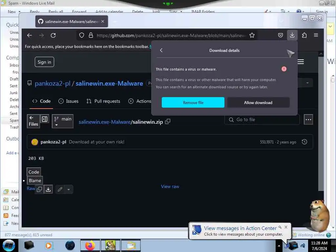Click Remove file button

(x=193, y=102)
